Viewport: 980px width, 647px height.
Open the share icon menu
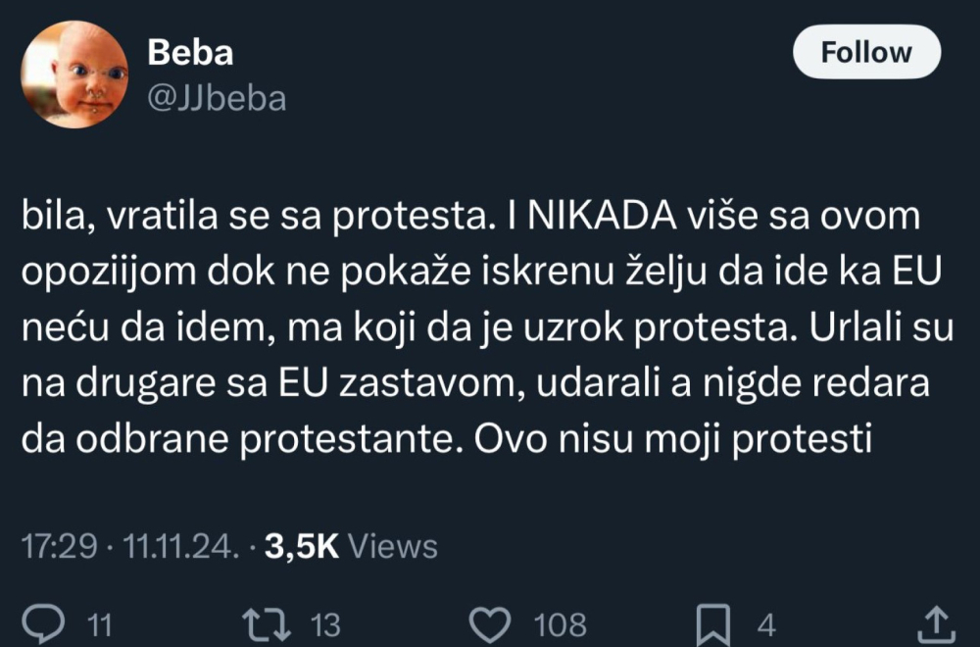click(x=935, y=622)
